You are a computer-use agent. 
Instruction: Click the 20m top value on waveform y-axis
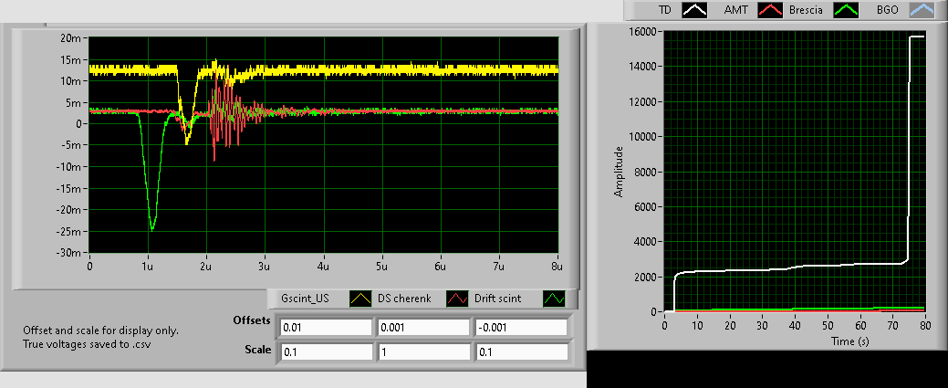72,37
